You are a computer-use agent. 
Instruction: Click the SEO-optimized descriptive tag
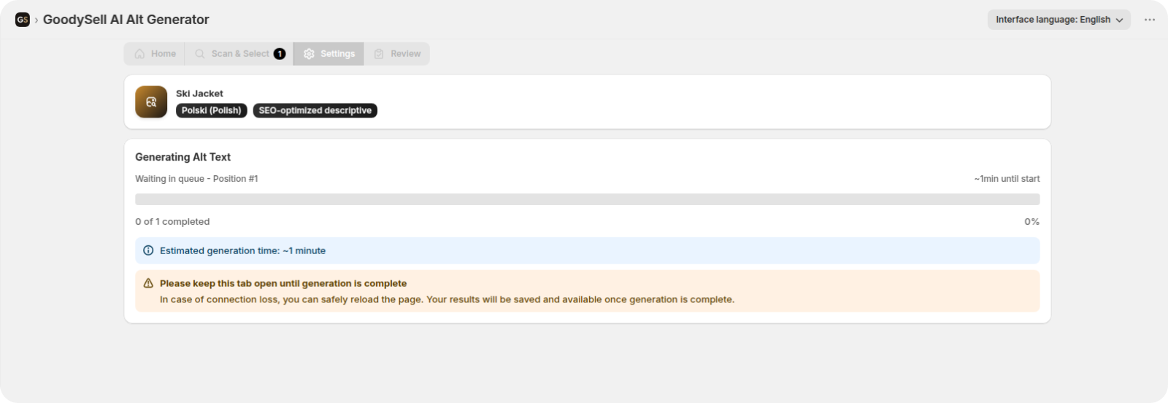(315, 111)
